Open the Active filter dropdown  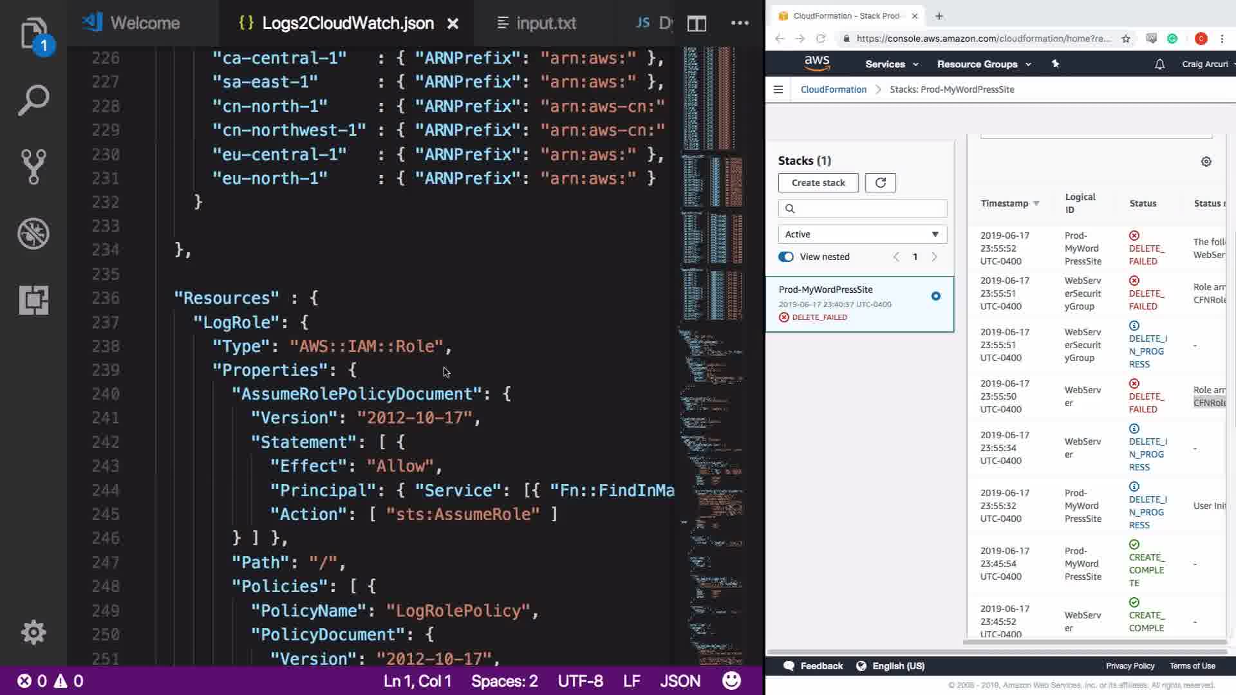tap(862, 234)
